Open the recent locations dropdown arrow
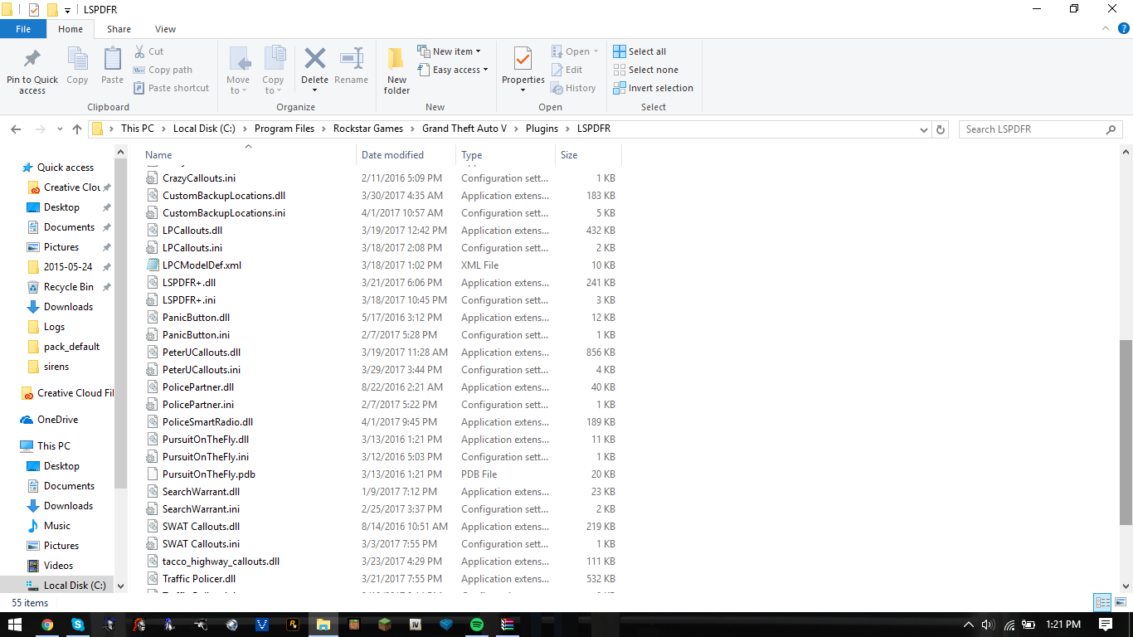Screen dimensions: 1133x637 pyautogui.click(x=60, y=129)
